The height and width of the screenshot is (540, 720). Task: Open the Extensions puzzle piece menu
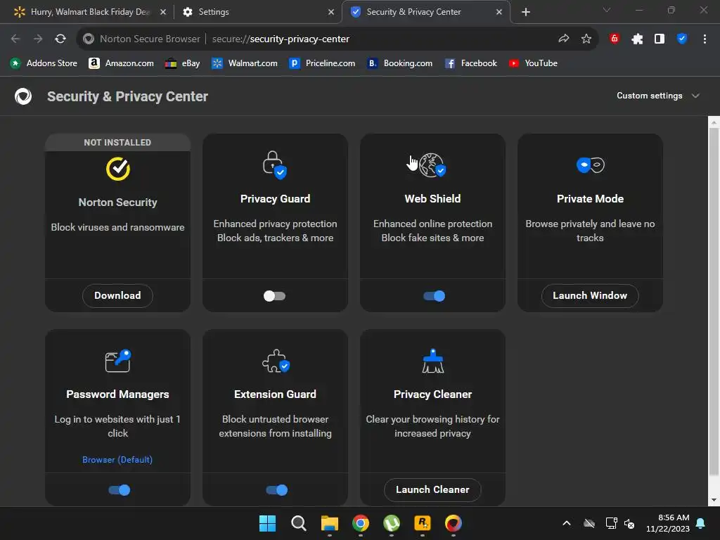tap(637, 39)
